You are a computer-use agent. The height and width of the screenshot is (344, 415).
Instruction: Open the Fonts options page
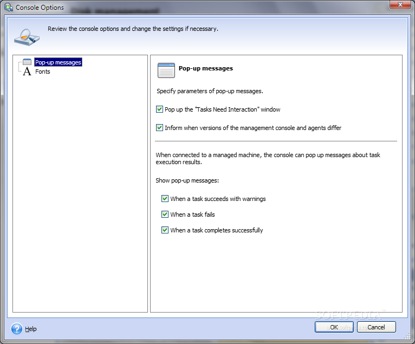(x=43, y=72)
